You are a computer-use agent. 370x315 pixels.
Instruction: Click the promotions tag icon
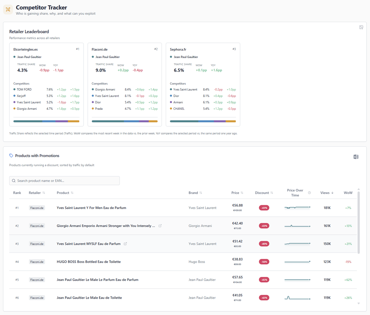click(x=11, y=156)
